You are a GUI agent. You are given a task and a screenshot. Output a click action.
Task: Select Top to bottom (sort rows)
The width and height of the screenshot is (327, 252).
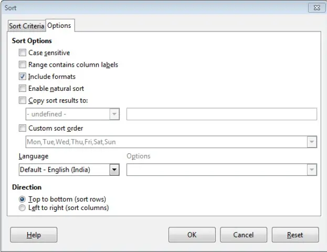click(22, 199)
